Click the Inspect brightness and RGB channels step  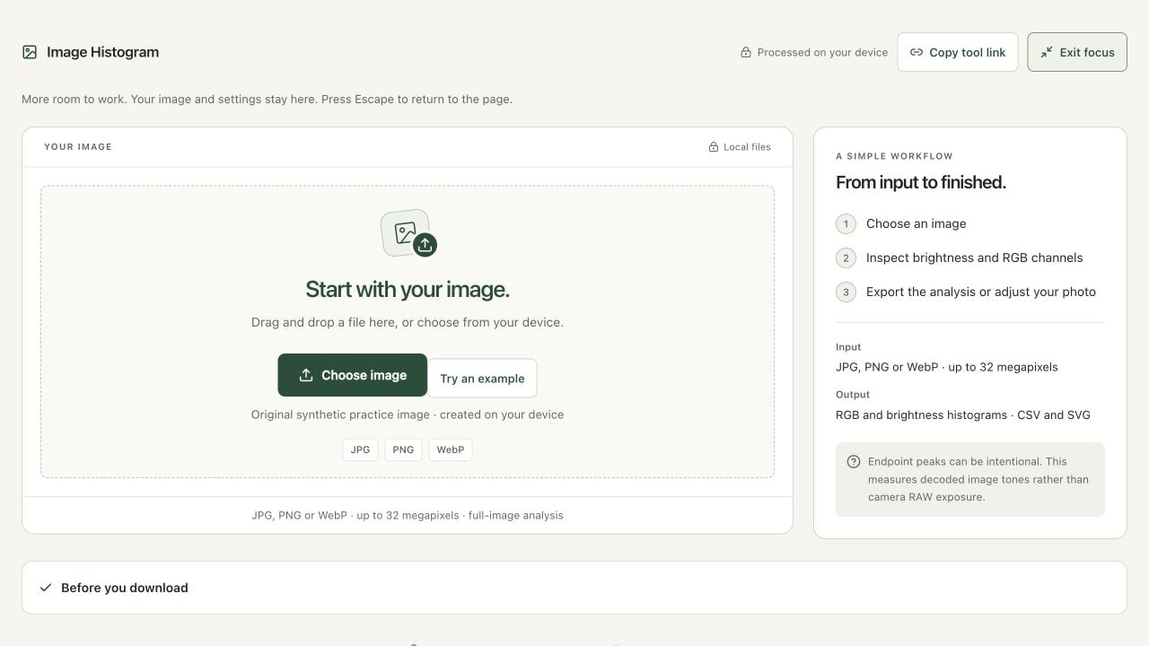pyautogui.click(x=975, y=258)
